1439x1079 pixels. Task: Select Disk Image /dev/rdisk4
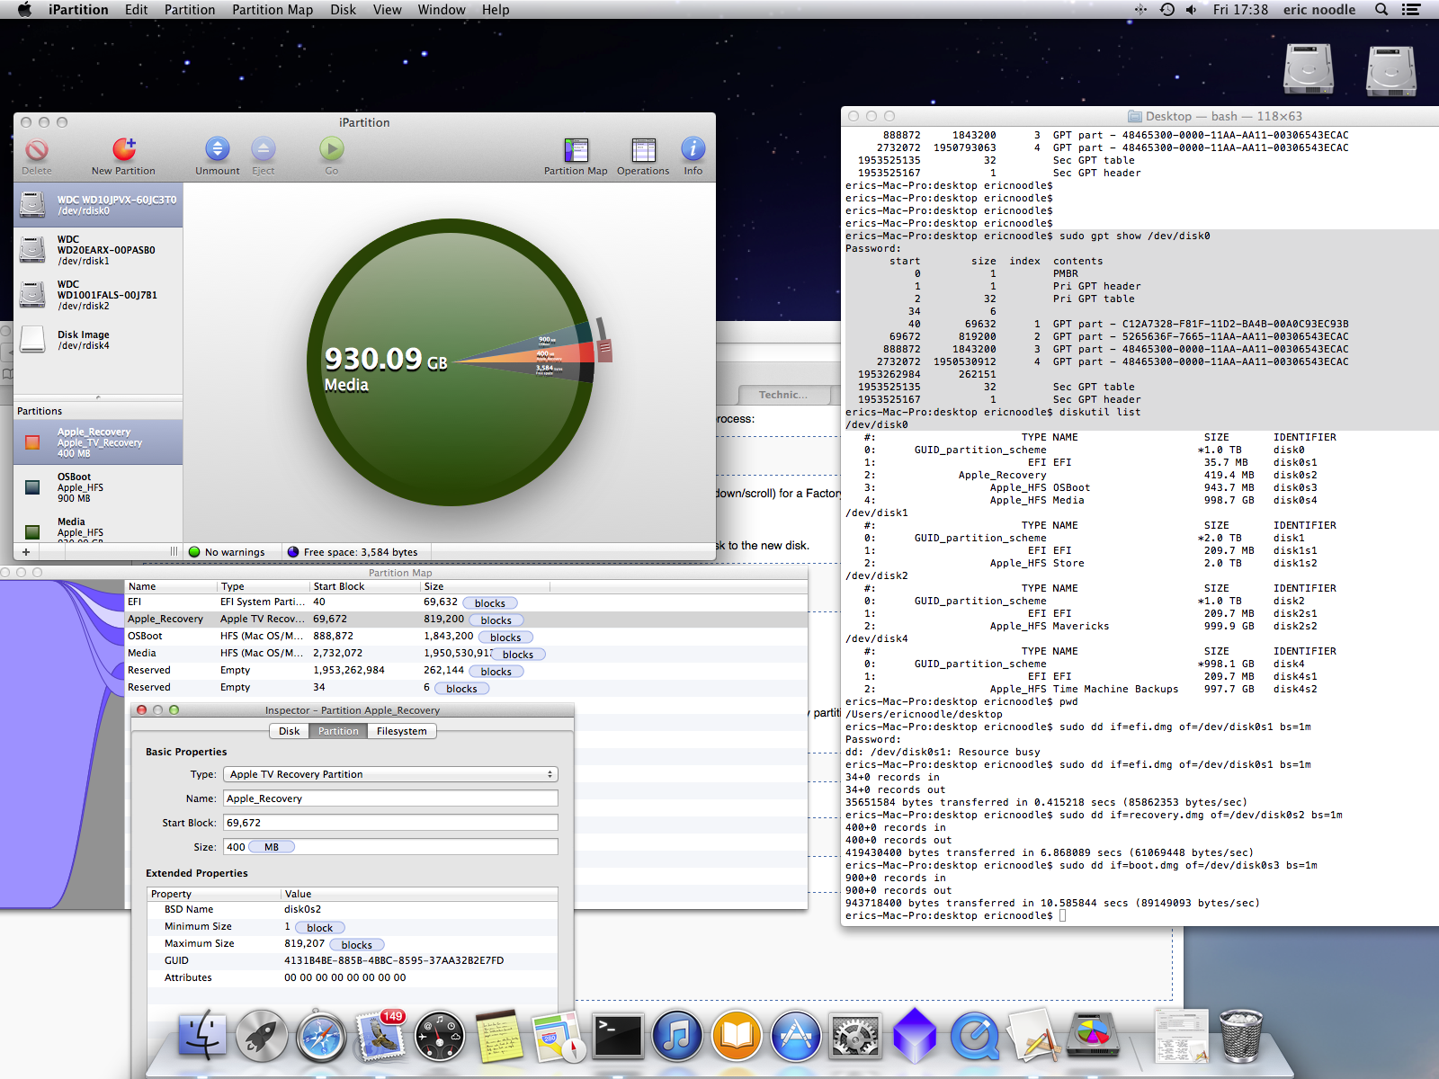click(98, 340)
